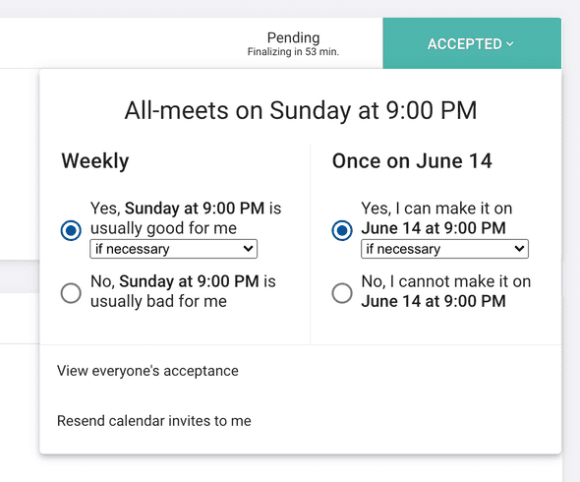Screen dimensions: 580x482
Task: Click the "Finalizing in 53 min." text
Action: (x=293, y=52)
